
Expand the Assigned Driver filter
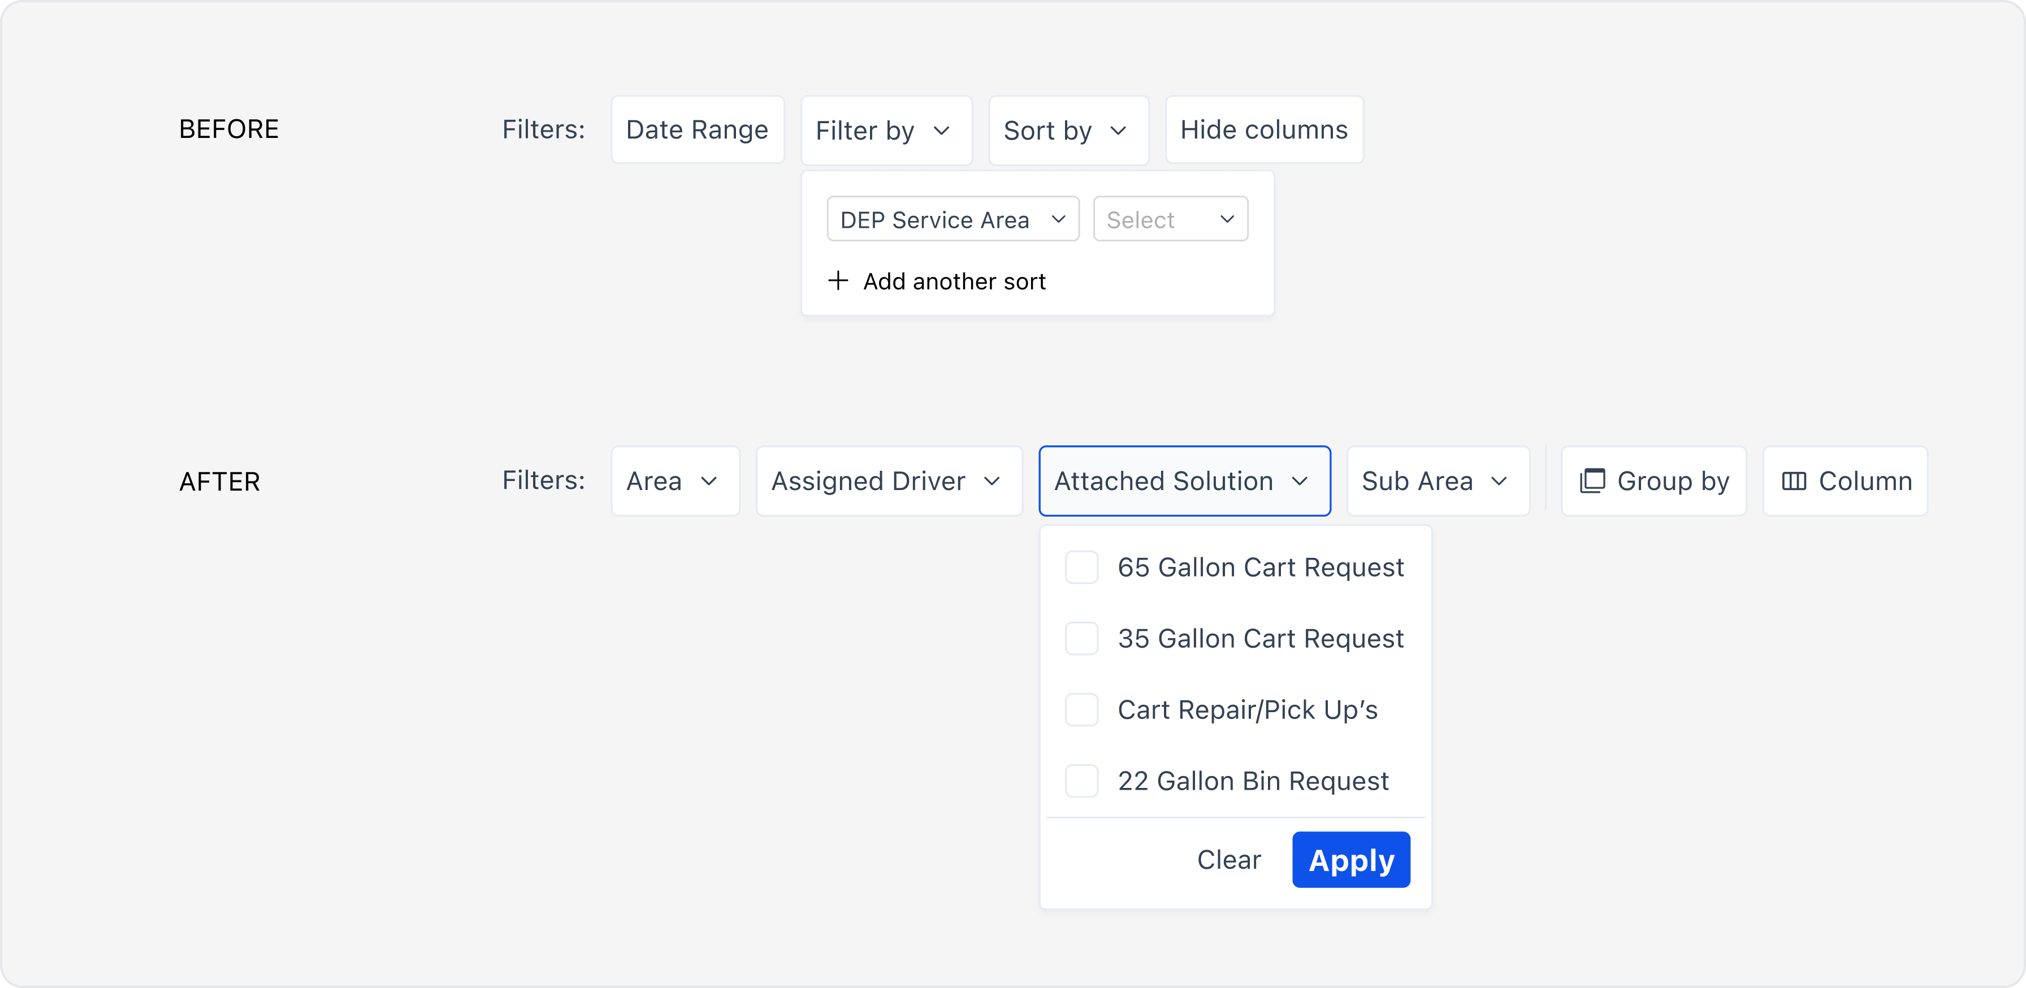point(890,480)
